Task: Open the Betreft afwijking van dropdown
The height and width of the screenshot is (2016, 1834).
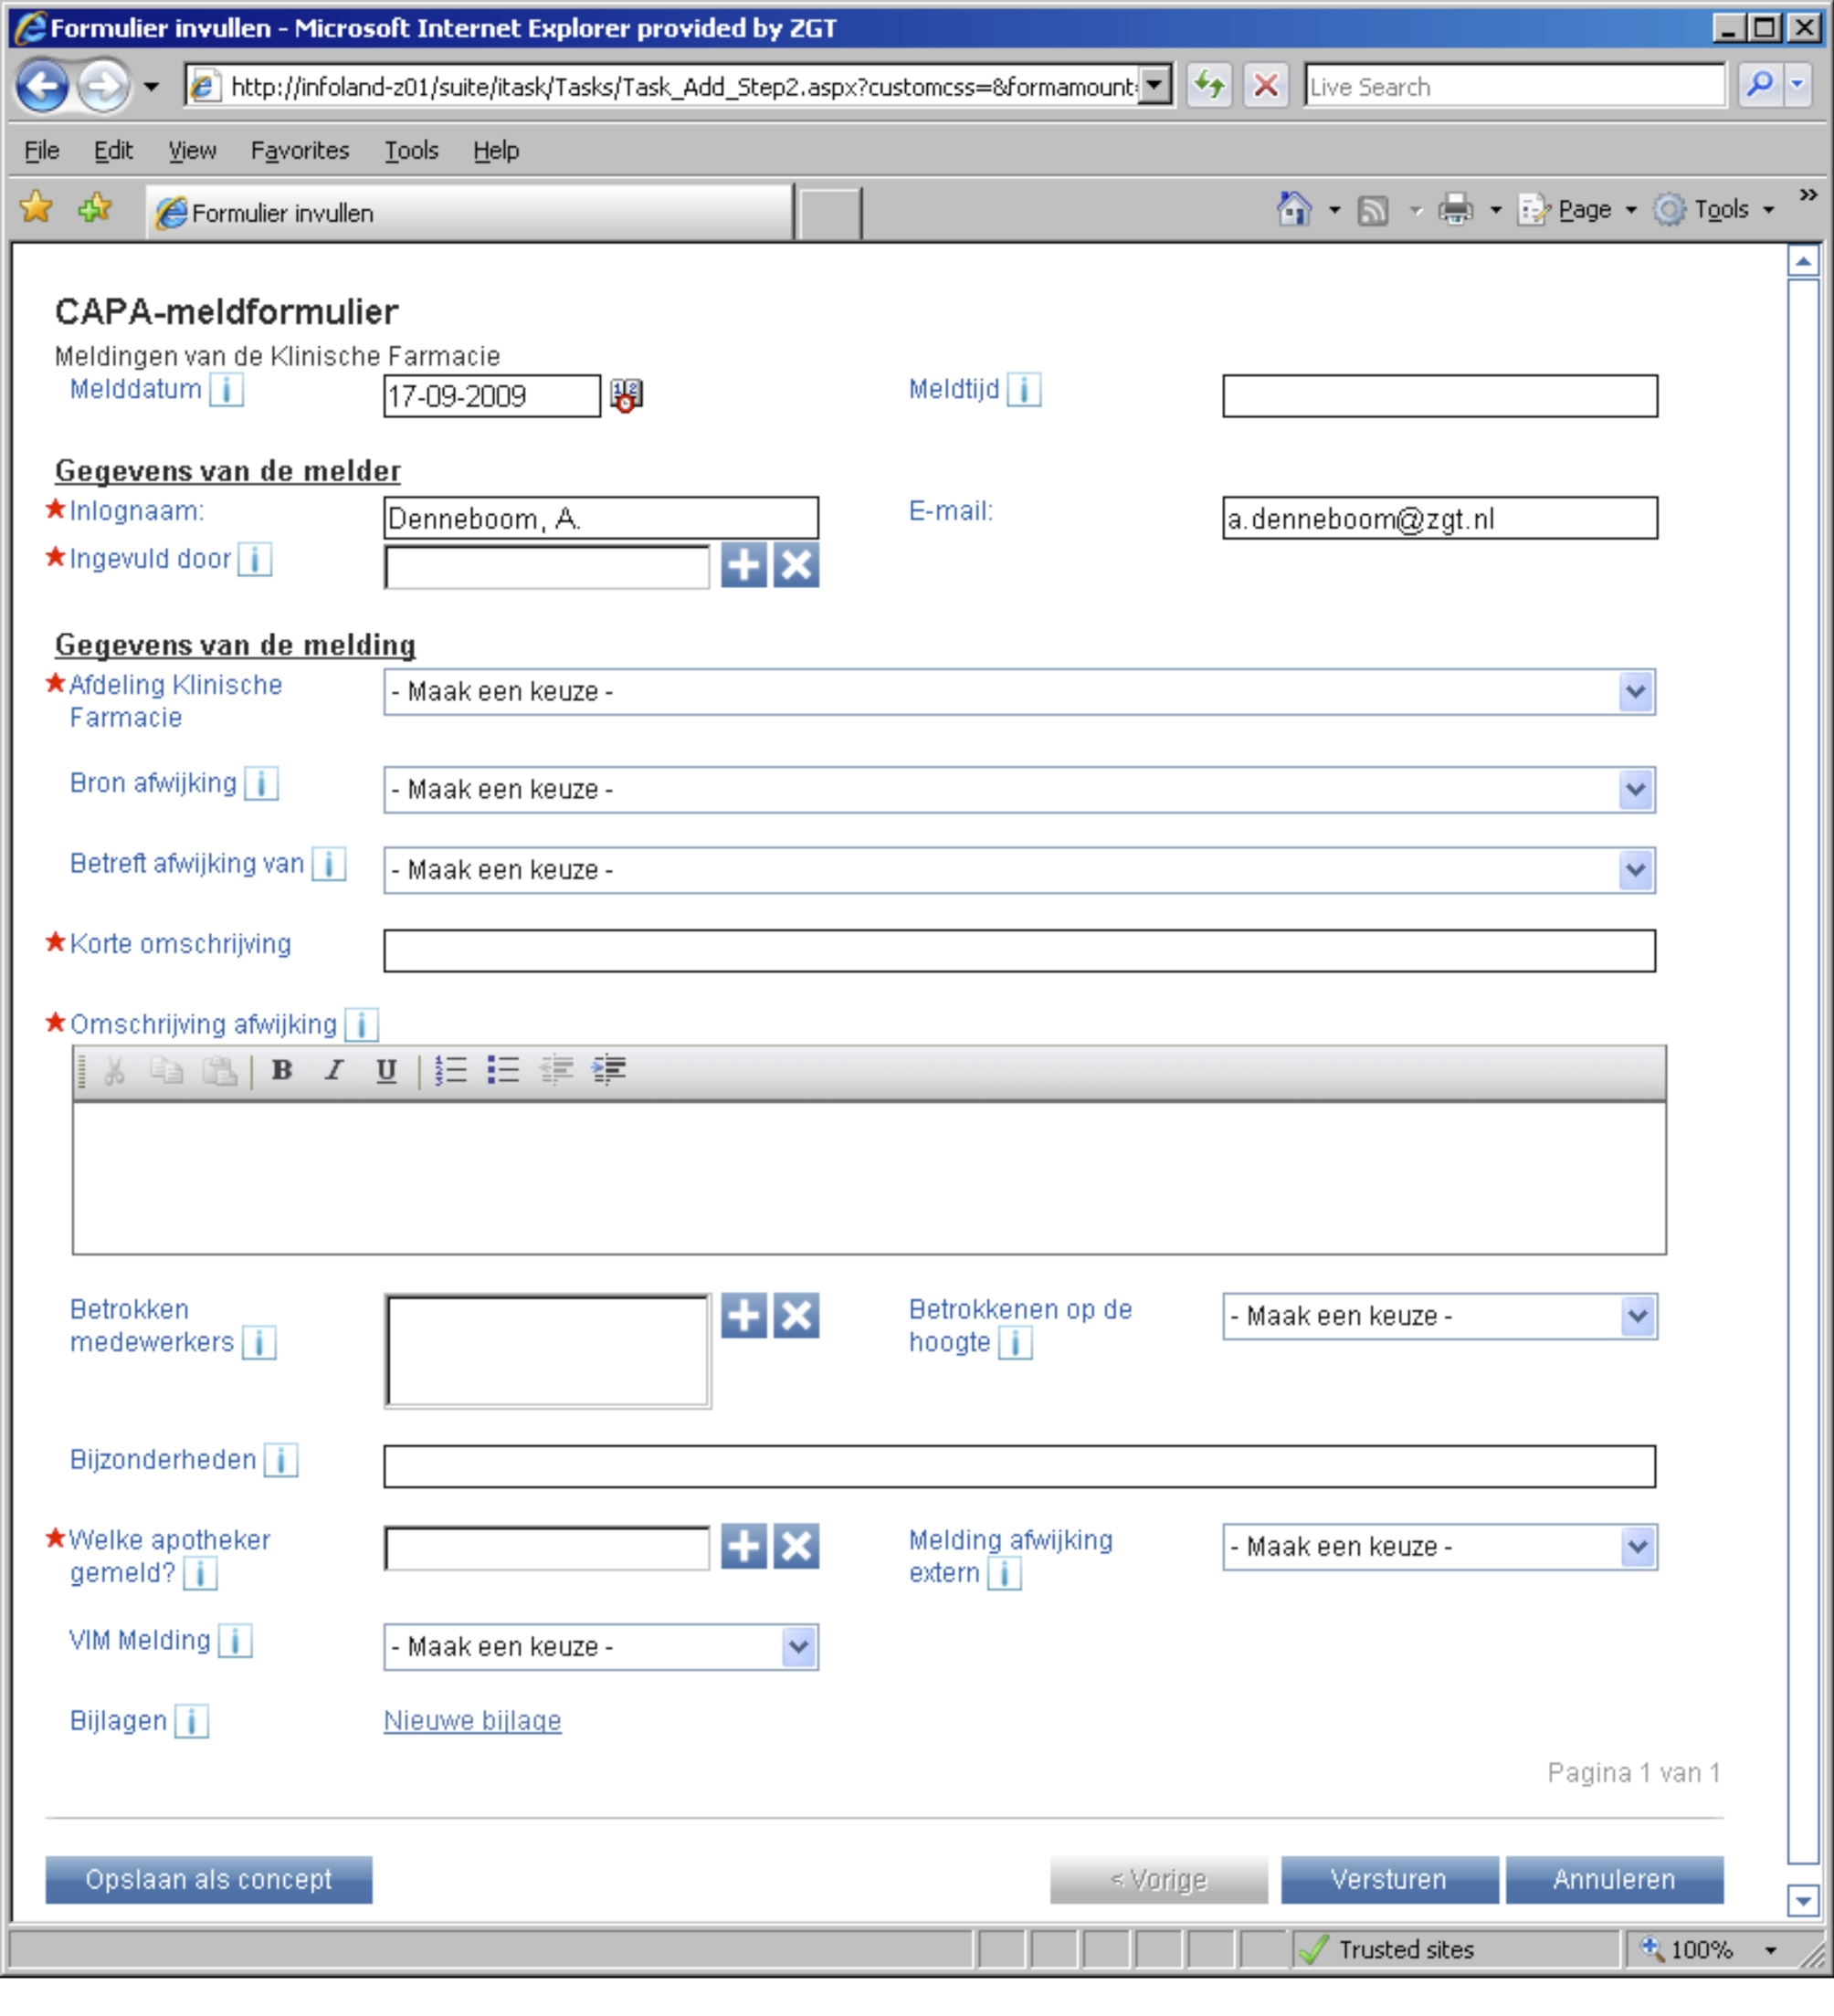Action: coord(1635,870)
